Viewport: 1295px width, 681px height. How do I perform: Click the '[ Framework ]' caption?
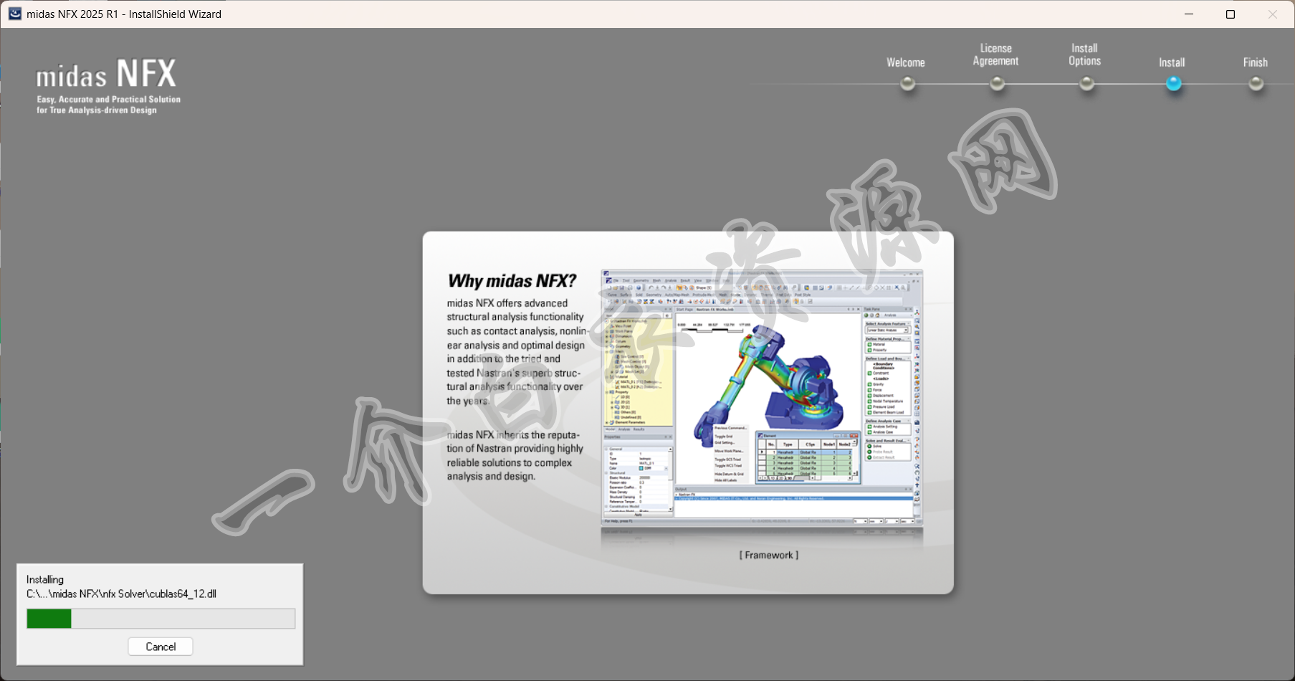(768, 555)
